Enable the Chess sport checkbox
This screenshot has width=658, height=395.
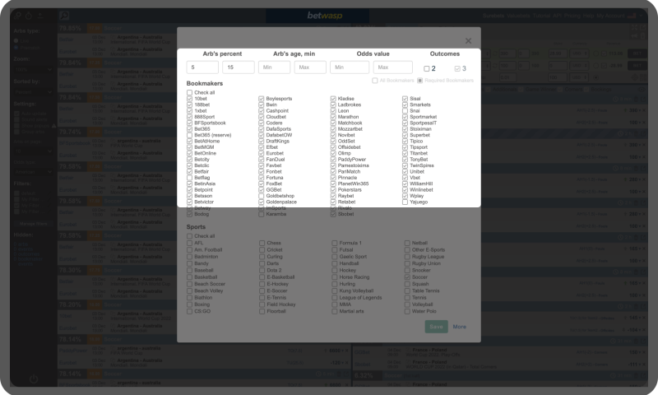click(262, 243)
